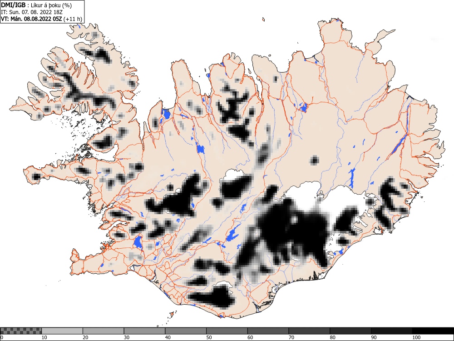Click the '10' legend label

click(x=44, y=337)
